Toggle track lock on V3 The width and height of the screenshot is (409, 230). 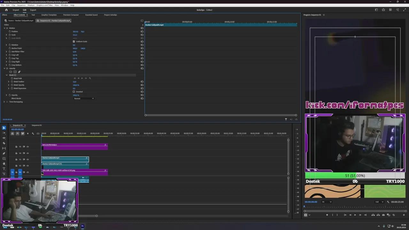tap(16, 159)
